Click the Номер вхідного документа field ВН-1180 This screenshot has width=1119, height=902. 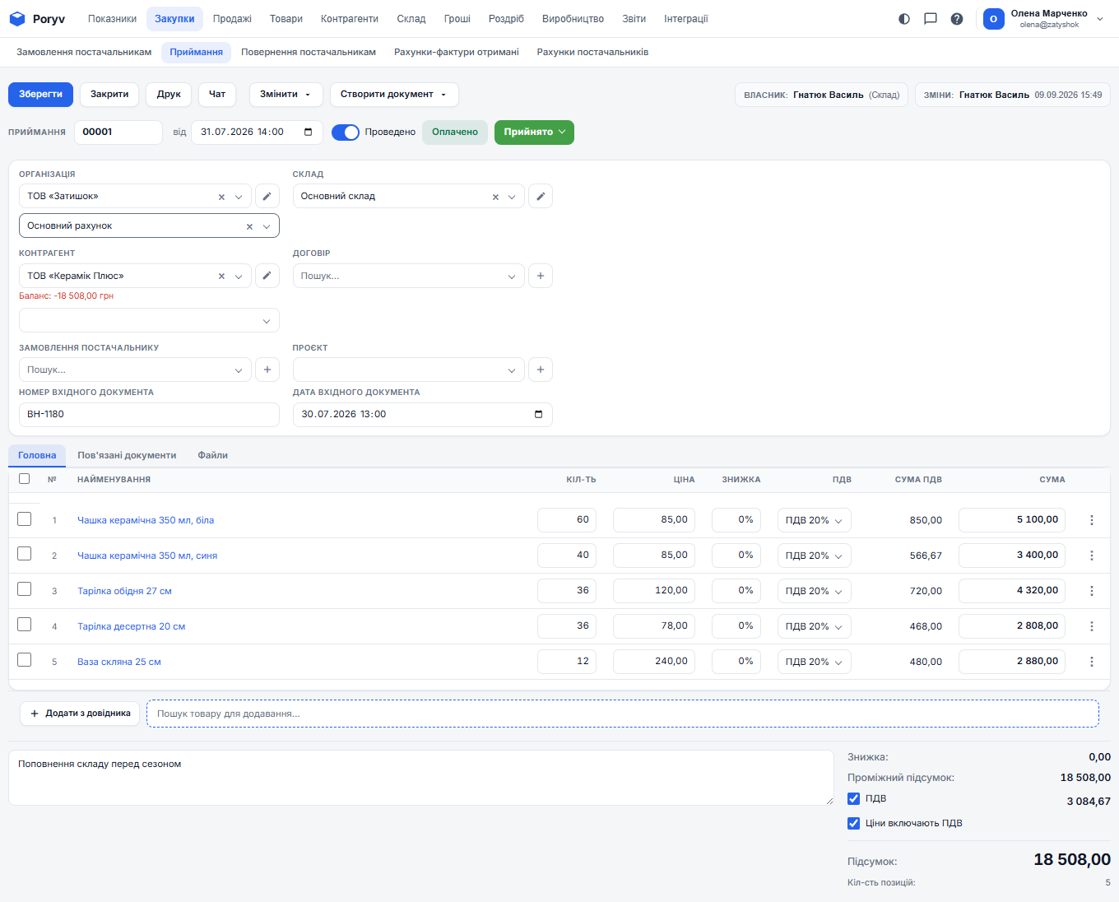pos(149,414)
